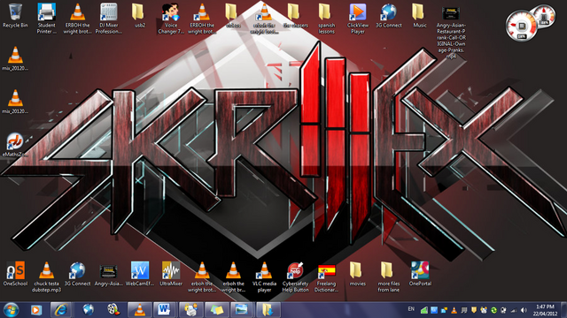567x318 pixels.
Task: Click the VLC cone tray icon
Action: tap(454, 310)
